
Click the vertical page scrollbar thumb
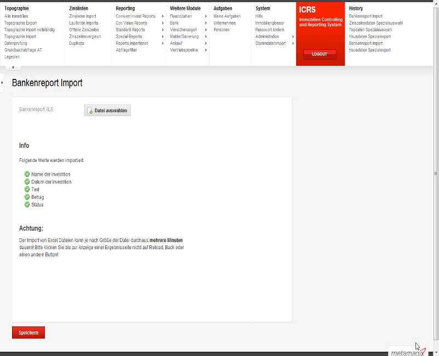tap(436, 174)
